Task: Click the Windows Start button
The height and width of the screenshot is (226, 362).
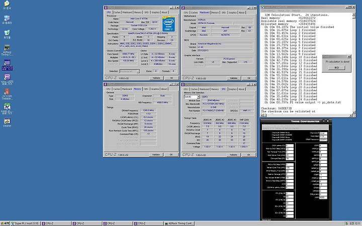Action: [5, 223]
